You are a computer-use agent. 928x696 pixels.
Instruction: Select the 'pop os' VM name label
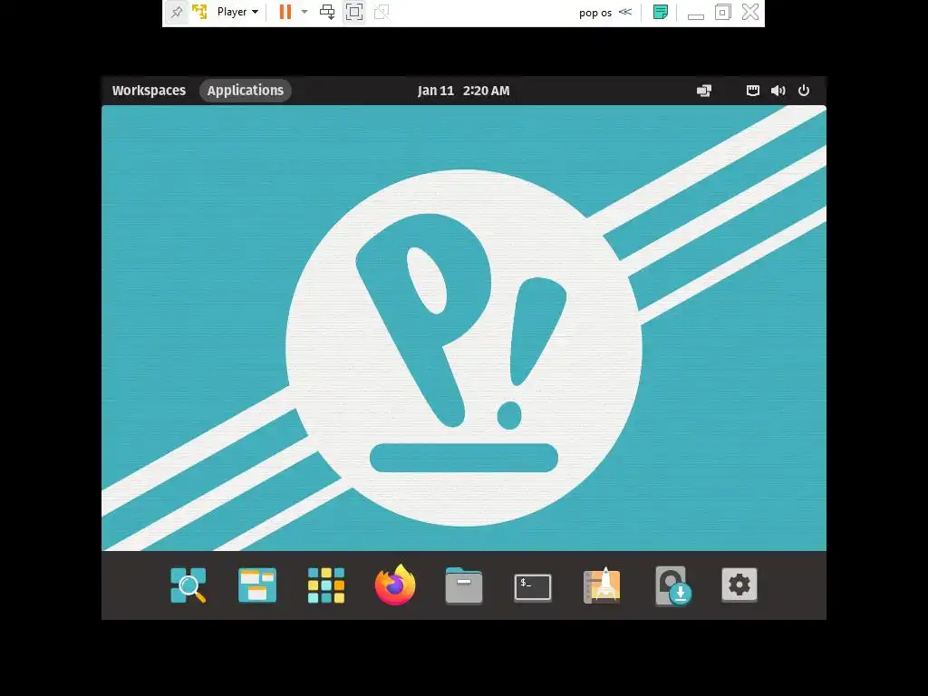(x=594, y=13)
